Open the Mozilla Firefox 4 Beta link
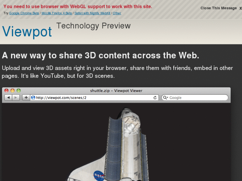The image size is (242, 181). tap(57, 13)
